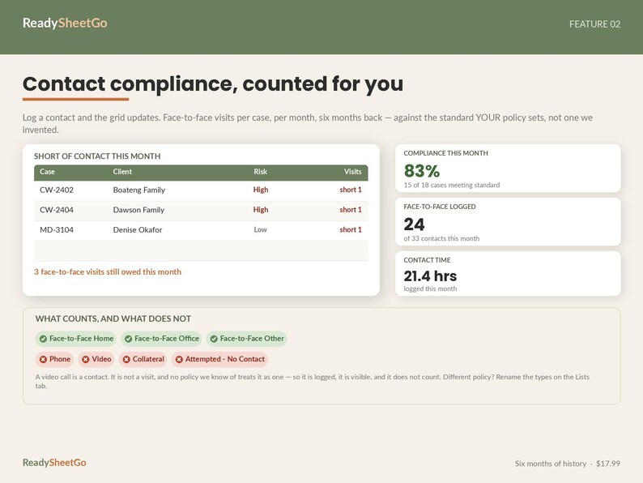Click the red cross icon on Attempted - No Contact
This screenshot has width=643, height=483.
179,360
